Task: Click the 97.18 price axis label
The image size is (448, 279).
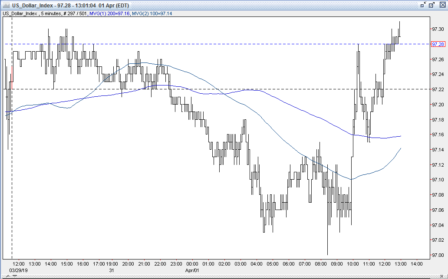Action: coord(438,120)
